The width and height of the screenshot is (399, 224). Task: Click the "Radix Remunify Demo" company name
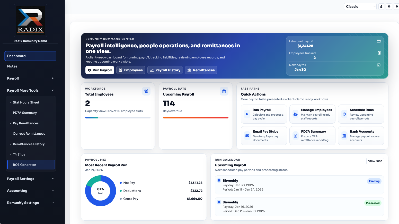30,41
